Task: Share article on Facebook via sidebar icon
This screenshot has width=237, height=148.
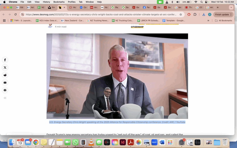Action: point(5,60)
